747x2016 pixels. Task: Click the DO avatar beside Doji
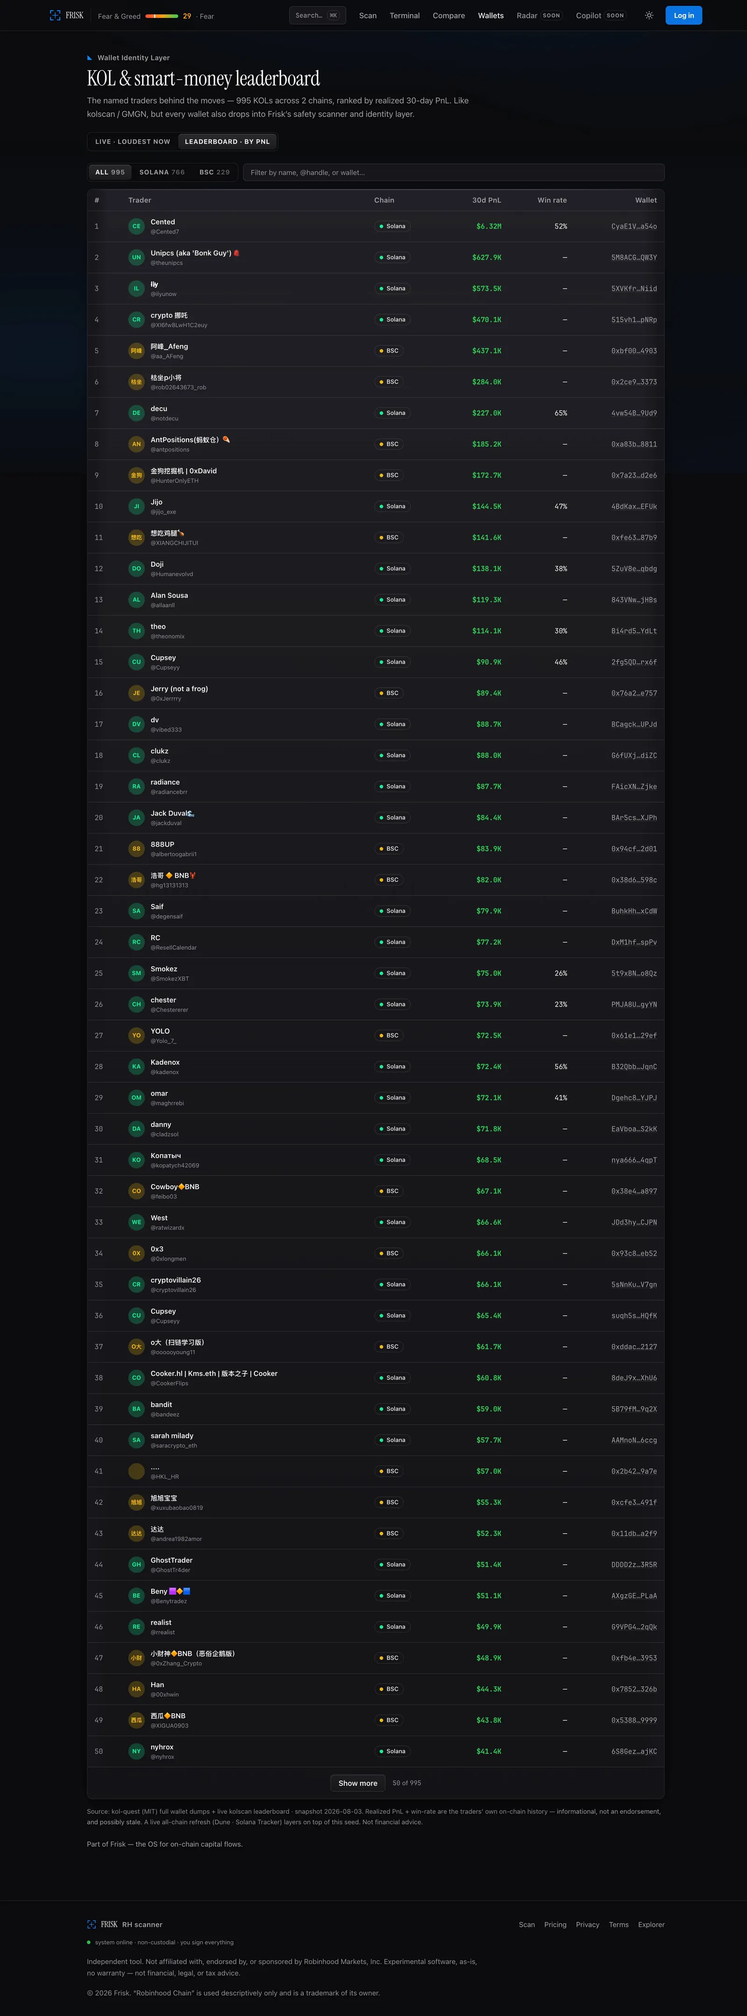pos(136,569)
